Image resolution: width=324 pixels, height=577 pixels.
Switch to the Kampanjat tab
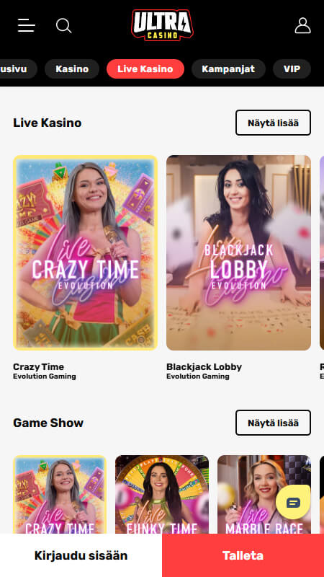pyautogui.click(x=228, y=69)
